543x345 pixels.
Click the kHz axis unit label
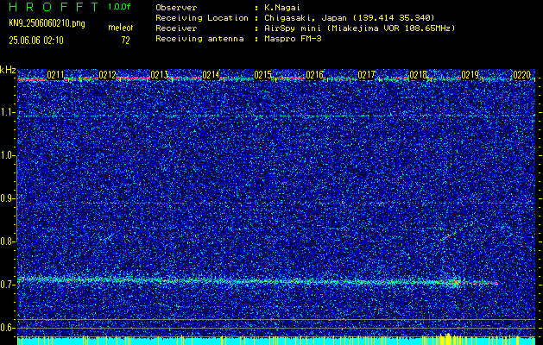[x=8, y=70]
